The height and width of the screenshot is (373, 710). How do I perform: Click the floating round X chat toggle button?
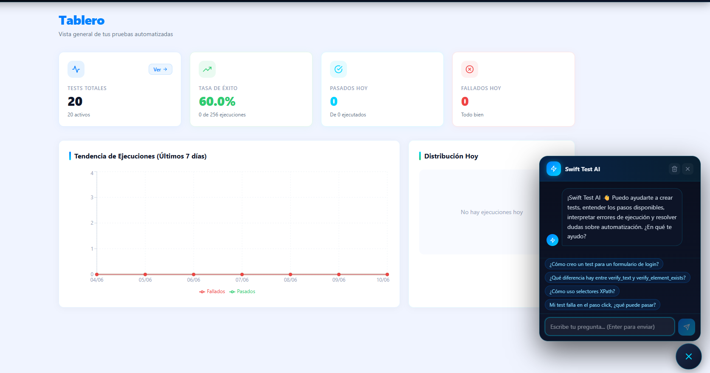(x=689, y=356)
